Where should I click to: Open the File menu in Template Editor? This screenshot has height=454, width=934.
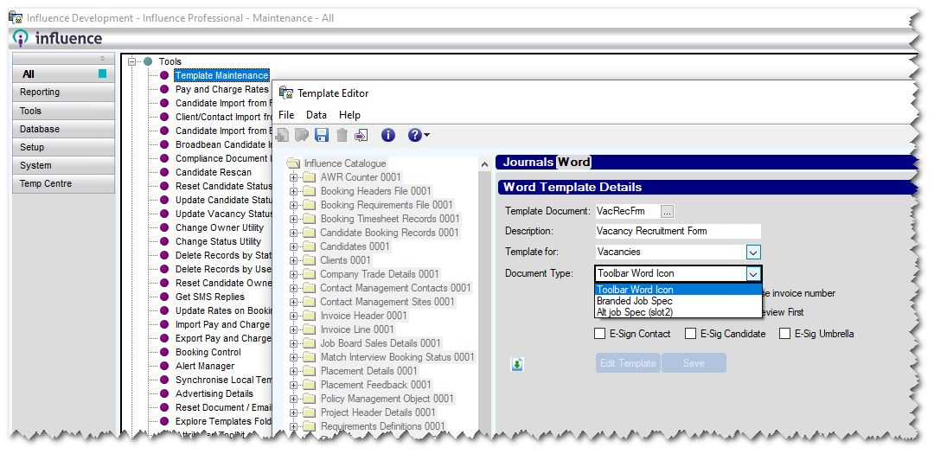click(x=286, y=115)
